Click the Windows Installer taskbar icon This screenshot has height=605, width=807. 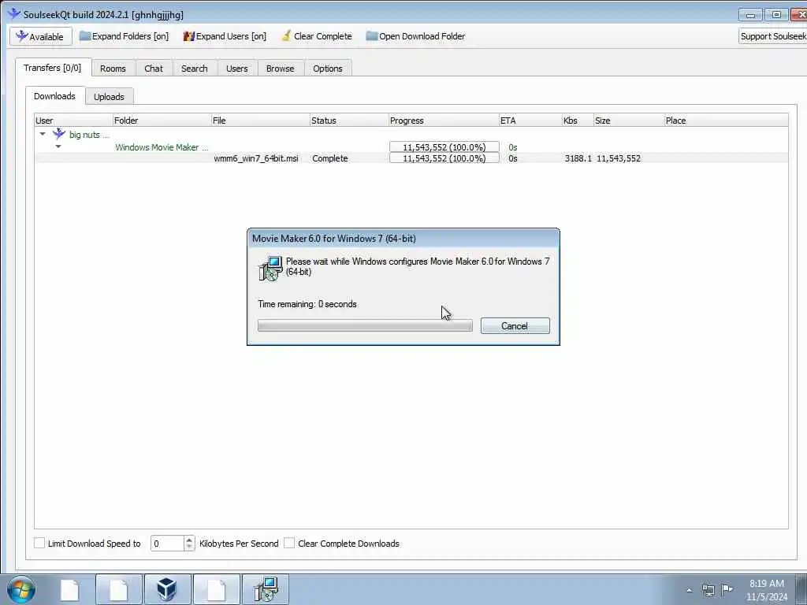[266, 589]
